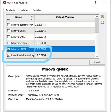
Task: Open the help question mark button
Action: [96, 2]
